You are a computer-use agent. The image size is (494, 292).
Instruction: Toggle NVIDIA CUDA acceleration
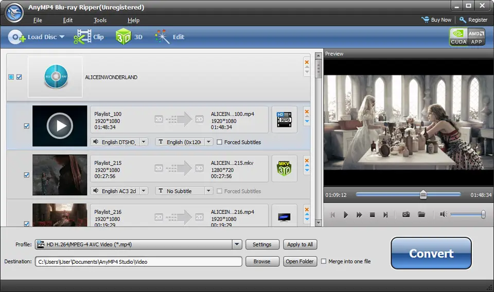coord(458,37)
